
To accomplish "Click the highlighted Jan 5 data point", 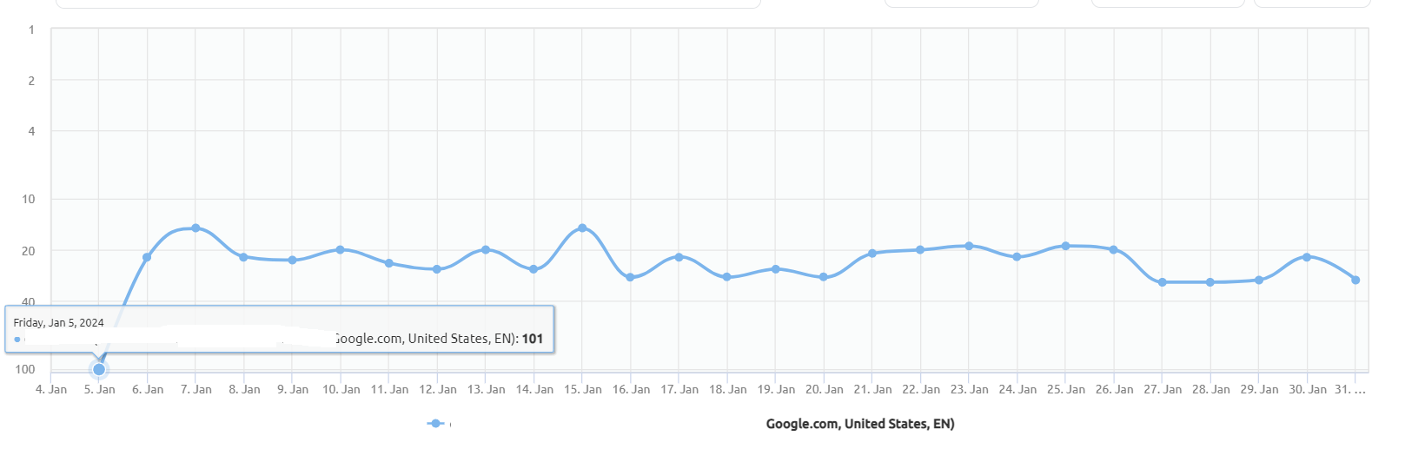I will click(99, 369).
